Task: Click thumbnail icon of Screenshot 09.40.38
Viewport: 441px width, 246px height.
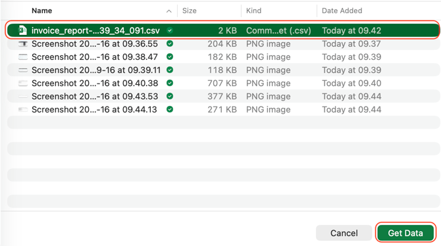Action: click(23, 84)
